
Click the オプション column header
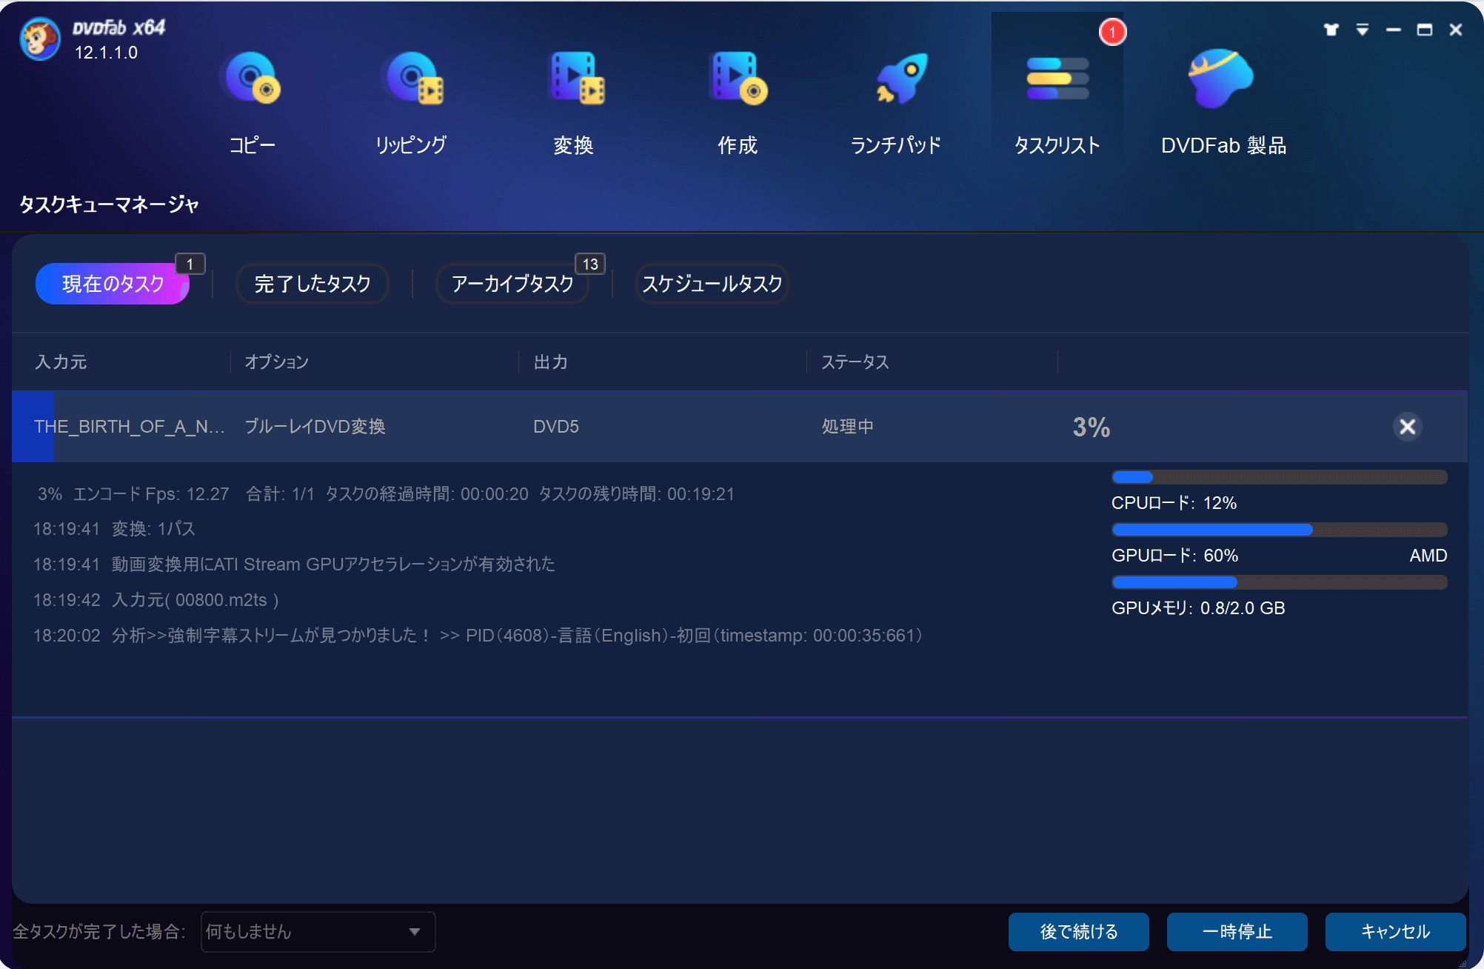click(x=276, y=362)
